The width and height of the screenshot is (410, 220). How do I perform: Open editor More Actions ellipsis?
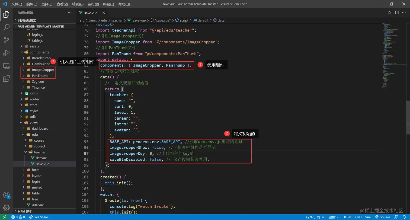[404, 13]
